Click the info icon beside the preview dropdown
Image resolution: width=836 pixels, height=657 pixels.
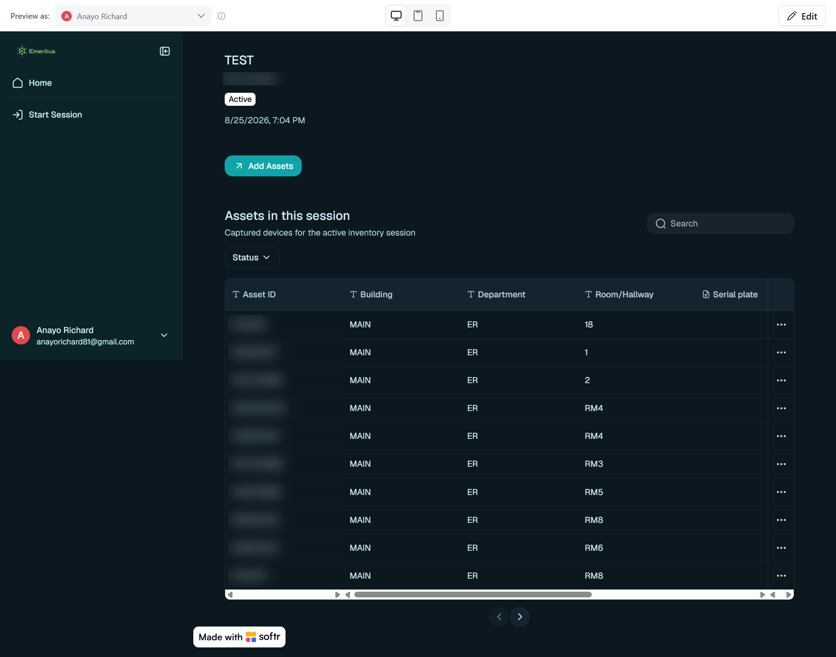pos(222,16)
